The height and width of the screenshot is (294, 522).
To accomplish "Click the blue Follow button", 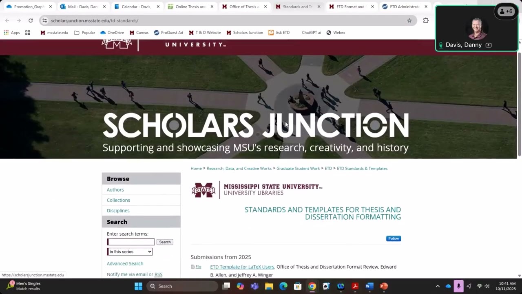I will coord(394,238).
